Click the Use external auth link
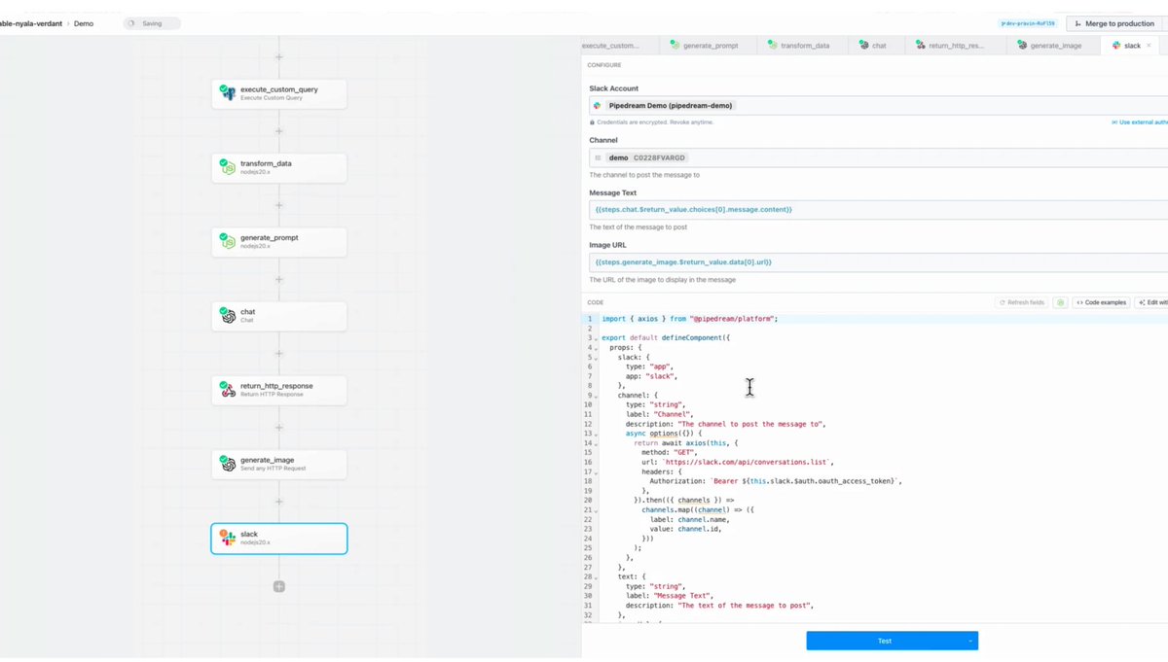The image size is (1168, 662). tap(1140, 122)
